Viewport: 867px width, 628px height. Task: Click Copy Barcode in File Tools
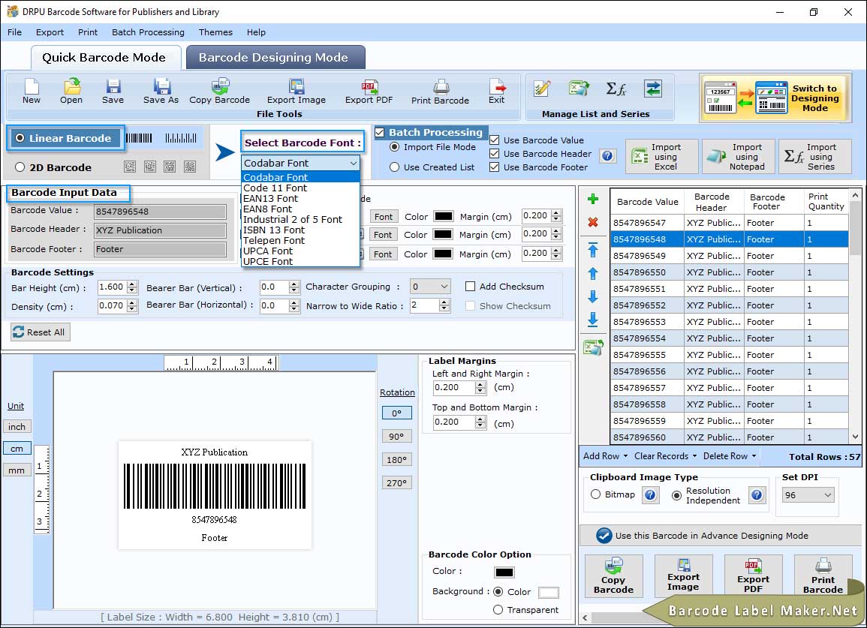(219, 92)
